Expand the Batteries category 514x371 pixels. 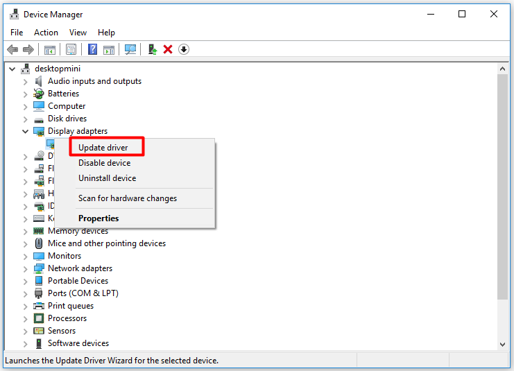click(x=25, y=94)
